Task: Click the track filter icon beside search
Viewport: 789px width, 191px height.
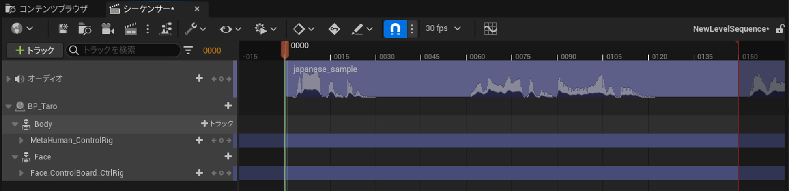Action: [x=188, y=50]
